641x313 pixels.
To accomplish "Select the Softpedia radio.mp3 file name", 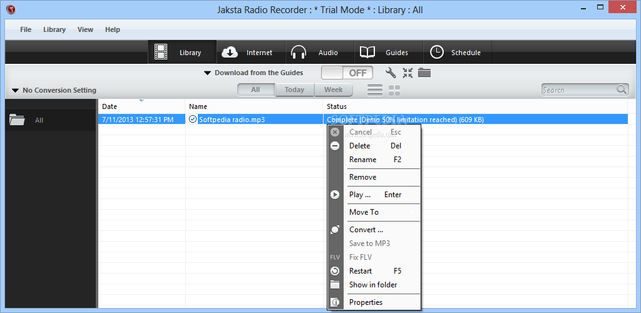I will tap(232, 120).
